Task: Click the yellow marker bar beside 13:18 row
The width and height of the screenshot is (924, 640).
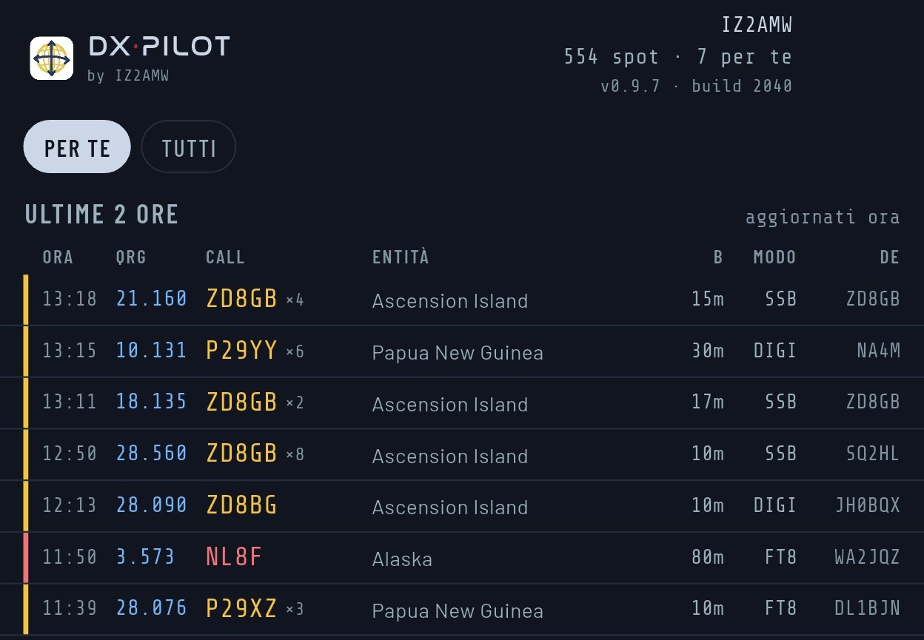Action: point(26,300)
